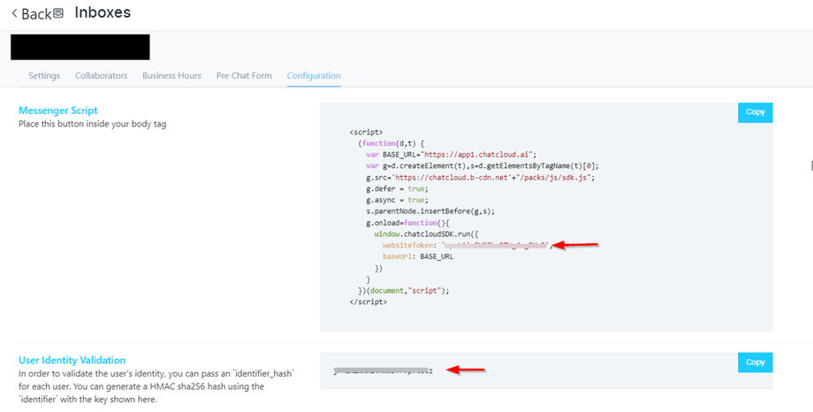Copy the Messenger Script code

tap(755, 112)
